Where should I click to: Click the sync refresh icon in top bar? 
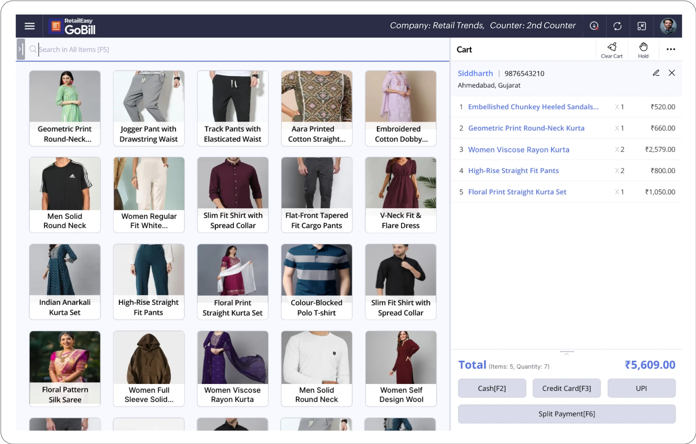618,26
